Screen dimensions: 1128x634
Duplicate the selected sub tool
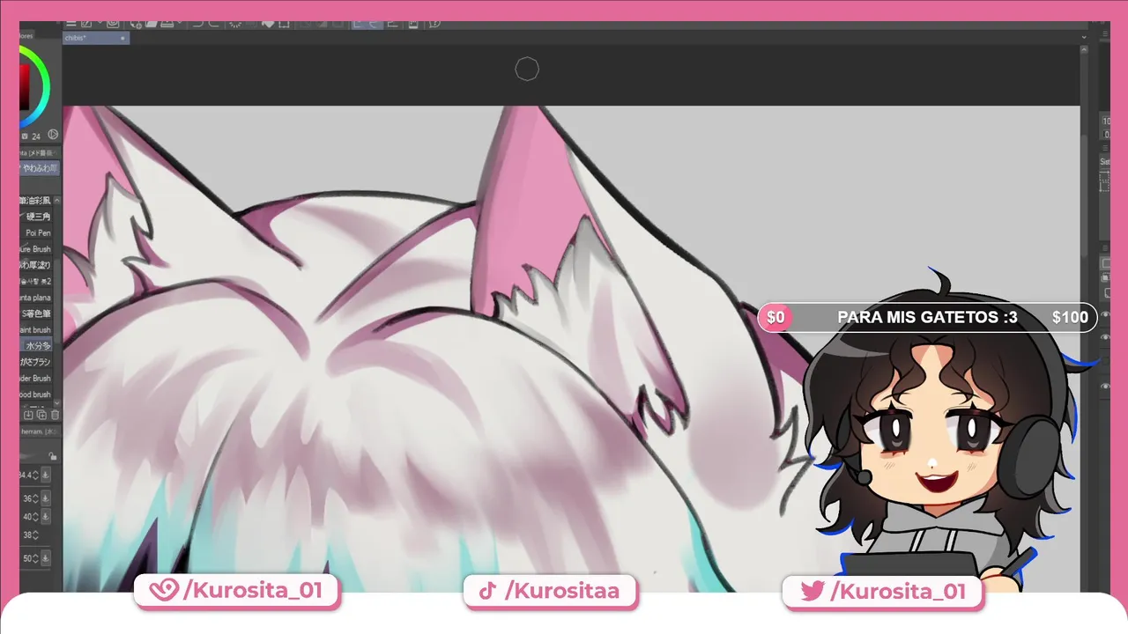[41, 415]
